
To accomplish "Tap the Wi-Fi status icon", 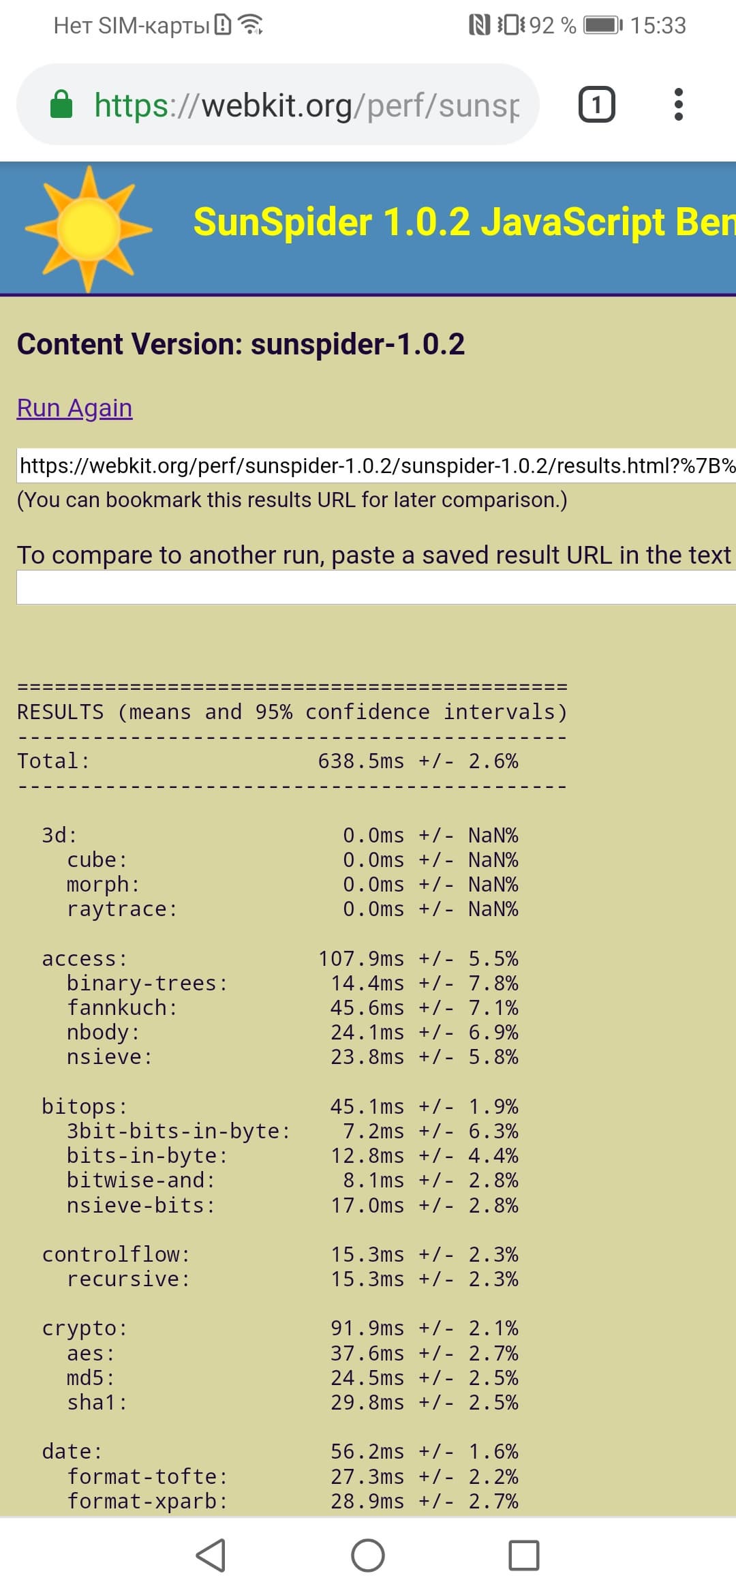I will [251, 25].
